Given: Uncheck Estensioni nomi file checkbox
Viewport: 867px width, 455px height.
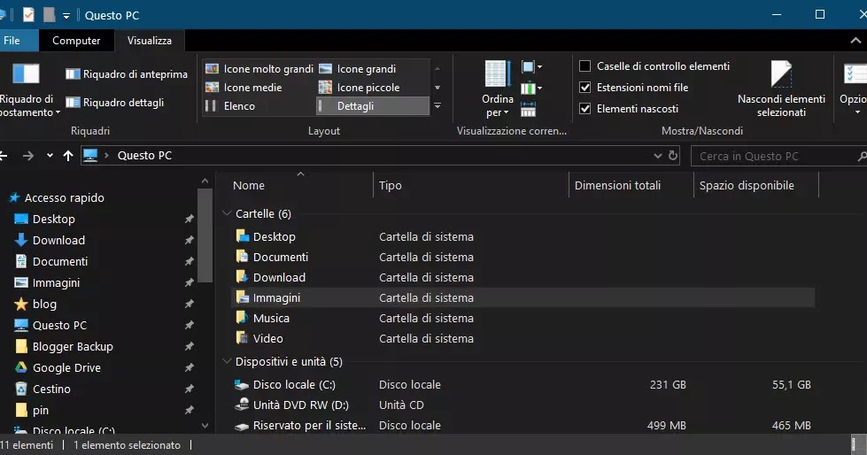Looking at the screenshot, I should (x=584, y=88).
